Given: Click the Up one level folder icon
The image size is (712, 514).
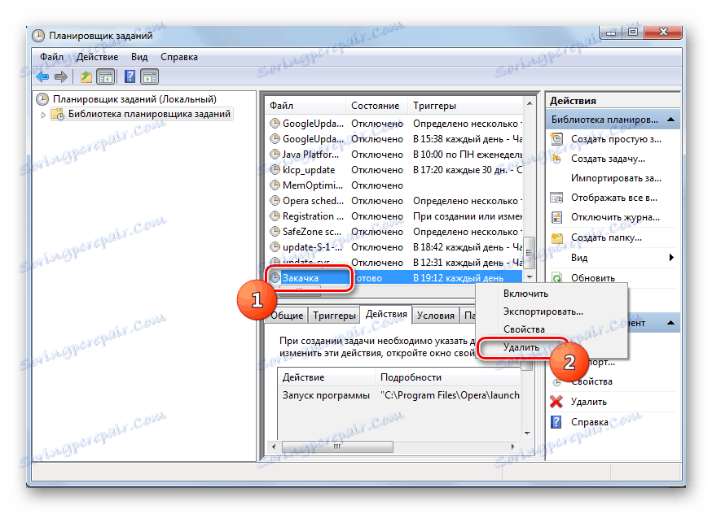Looking at the screenshot, I should coord(86,77).
